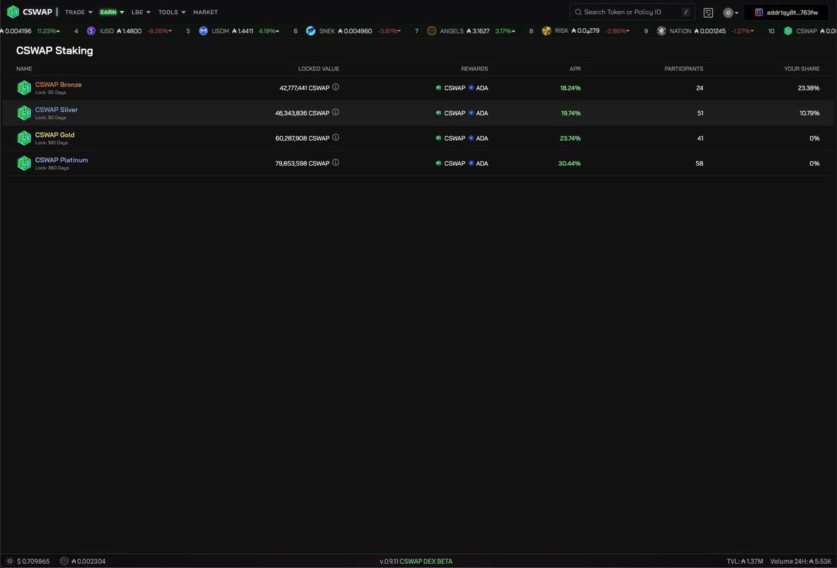The width and height of the screenshot is (837, 568).
Task: Click the 19.74% APR value
Action: coord(571,113)
